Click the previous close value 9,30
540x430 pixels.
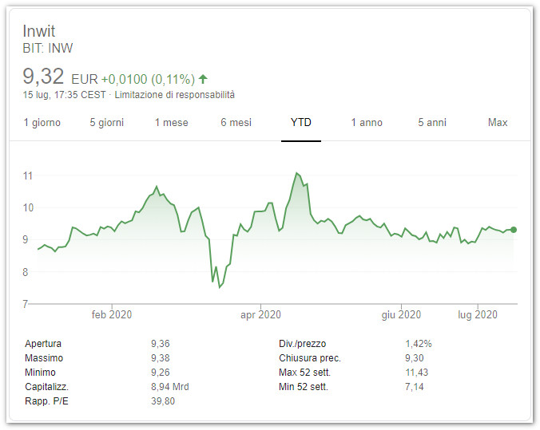tap(415, 358)
